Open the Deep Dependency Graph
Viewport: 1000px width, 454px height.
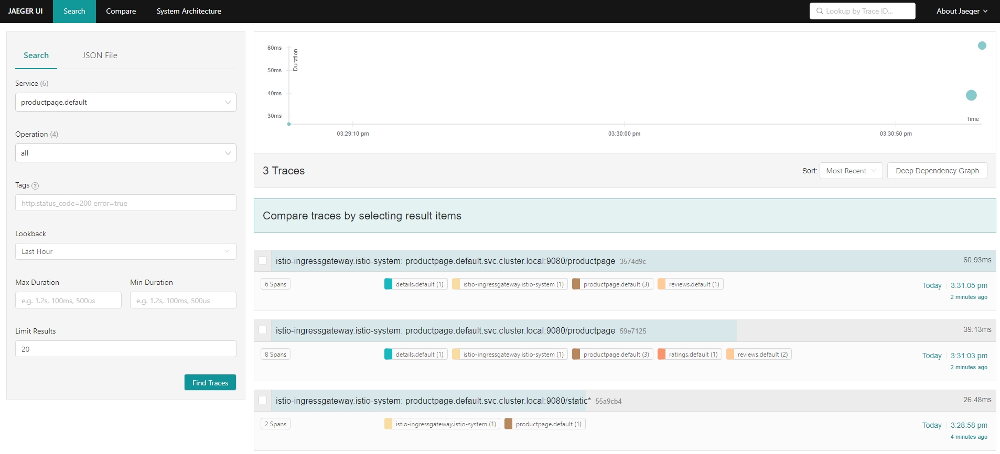pos(937,171)
